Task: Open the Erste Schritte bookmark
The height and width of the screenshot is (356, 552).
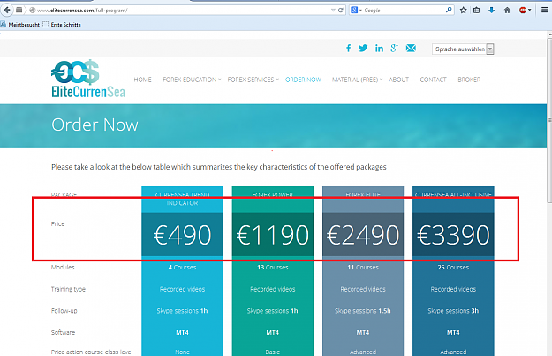Action: click(62, 25)
